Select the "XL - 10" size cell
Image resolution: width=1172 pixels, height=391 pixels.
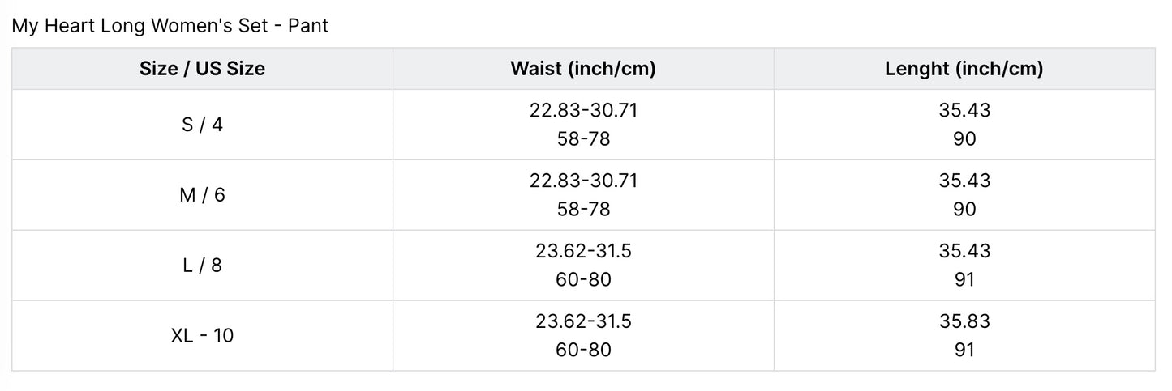pos(202,335)
